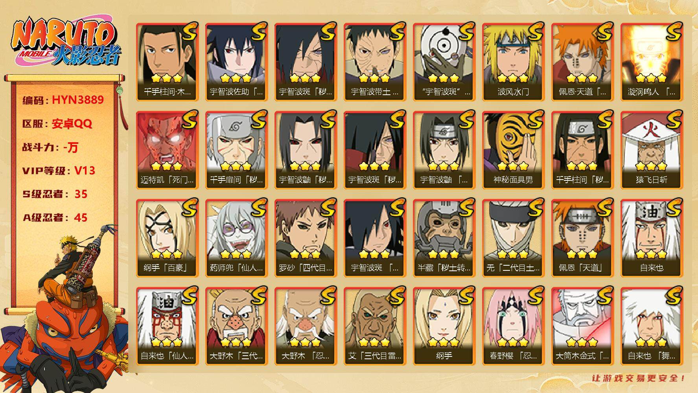Click the 神秘面具男 character card
The image size is (698, 393).
click(x=513, y=150)
